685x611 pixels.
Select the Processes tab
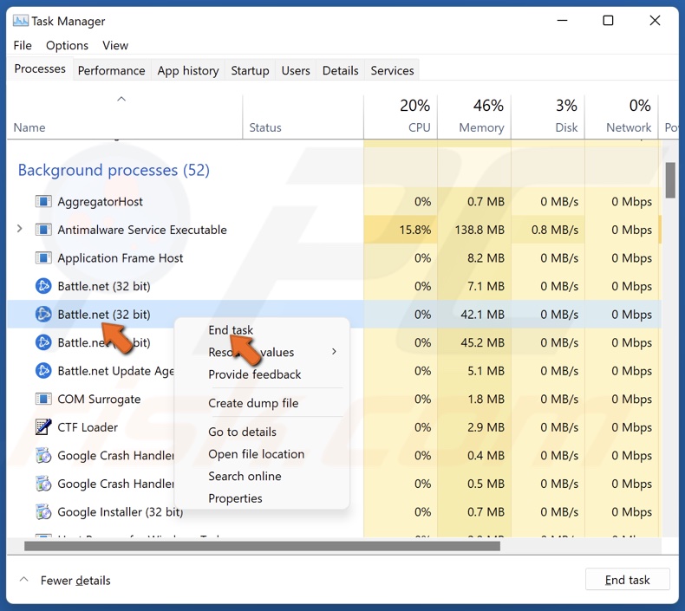coord(40,69)
